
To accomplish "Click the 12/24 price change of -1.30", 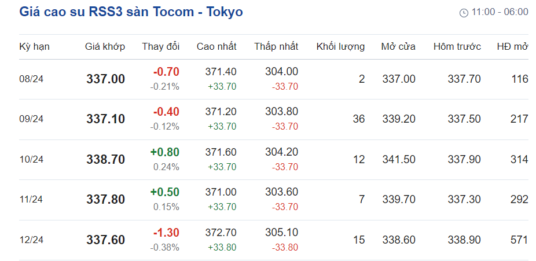I will click(166, 233).
